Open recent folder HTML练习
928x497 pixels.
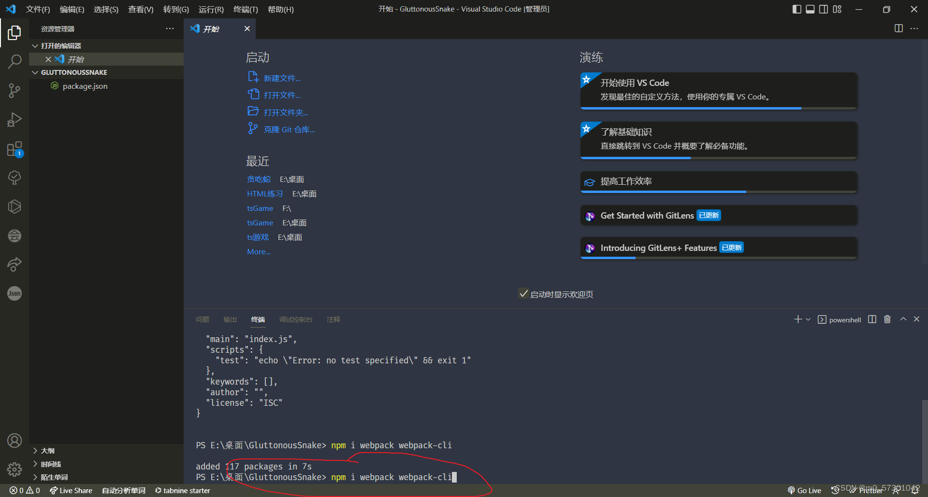265,193
